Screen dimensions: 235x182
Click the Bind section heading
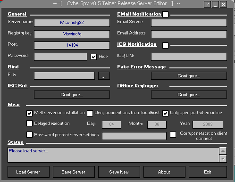tap(13, 67)
